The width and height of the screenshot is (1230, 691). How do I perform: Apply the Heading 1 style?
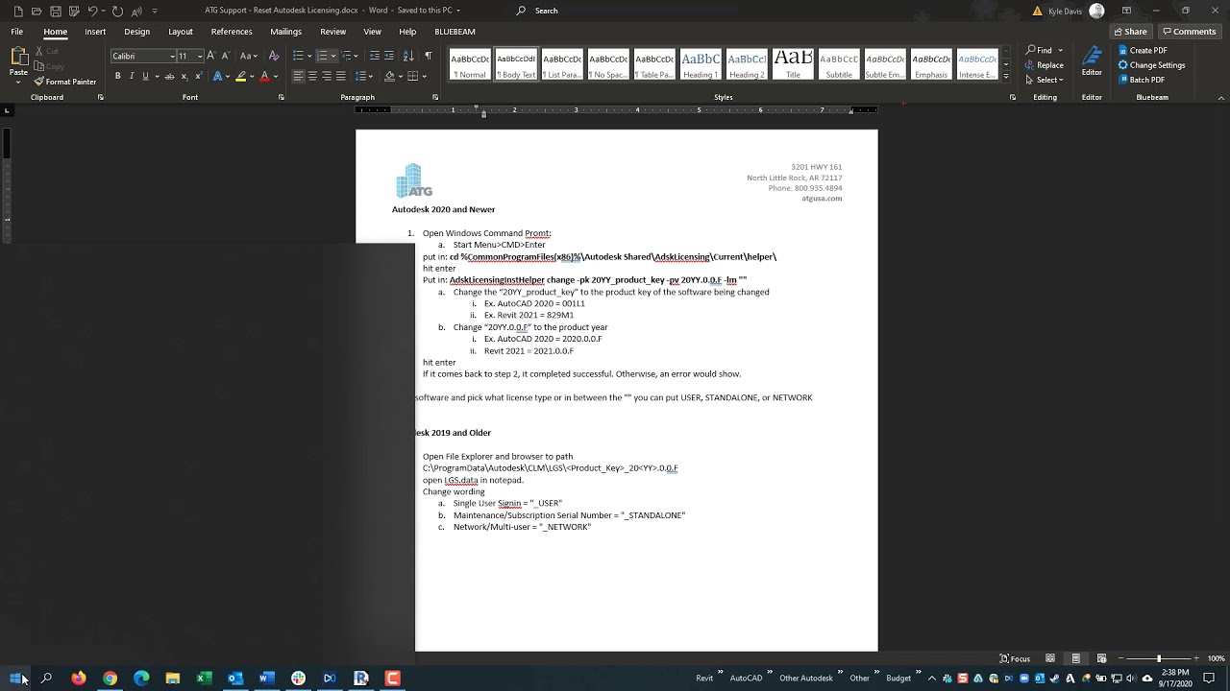coord(701,64)
